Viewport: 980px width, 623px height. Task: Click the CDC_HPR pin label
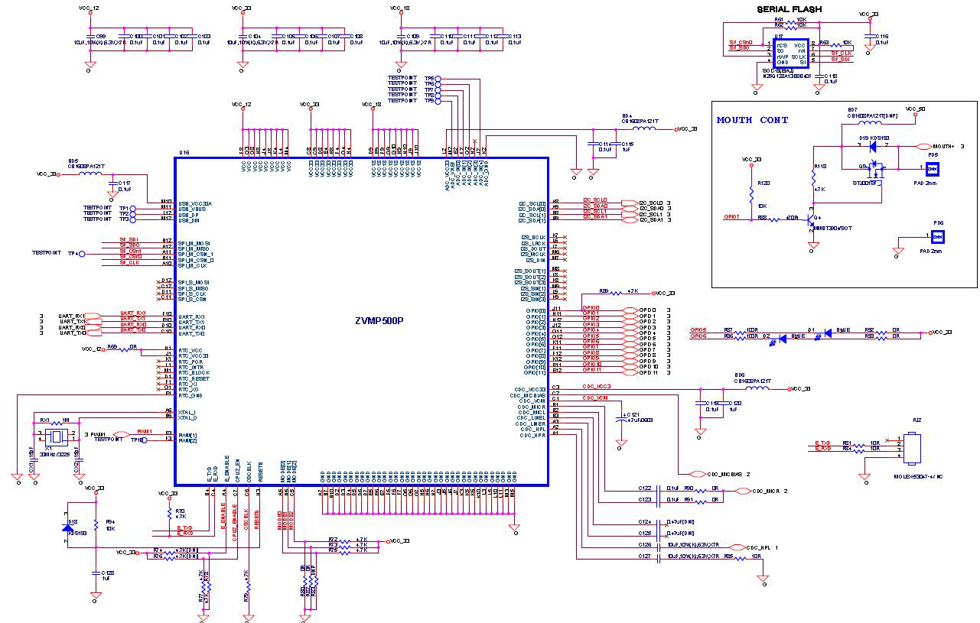532,435
